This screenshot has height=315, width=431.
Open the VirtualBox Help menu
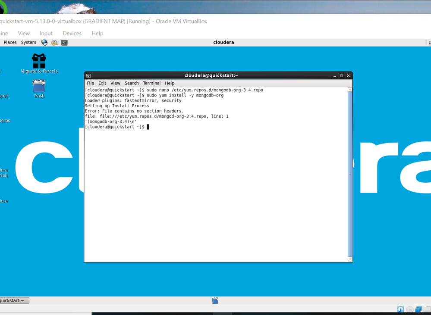(x=98, y=33)
